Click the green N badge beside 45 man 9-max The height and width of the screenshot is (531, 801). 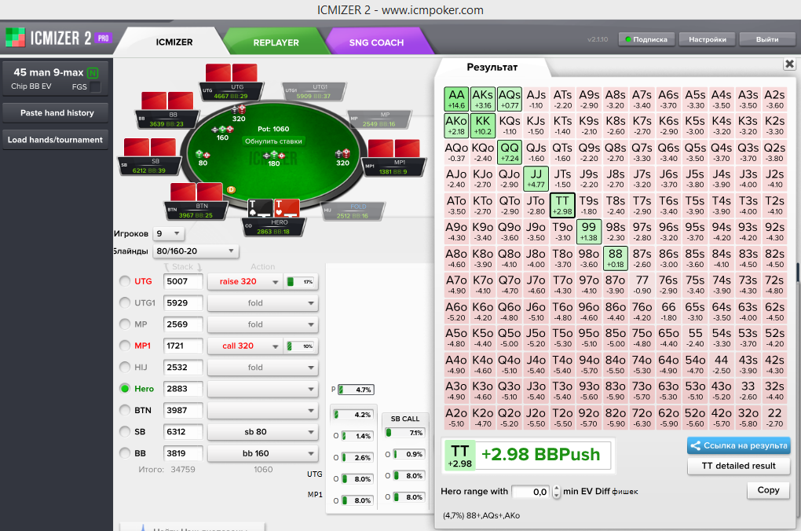(93, 72)
